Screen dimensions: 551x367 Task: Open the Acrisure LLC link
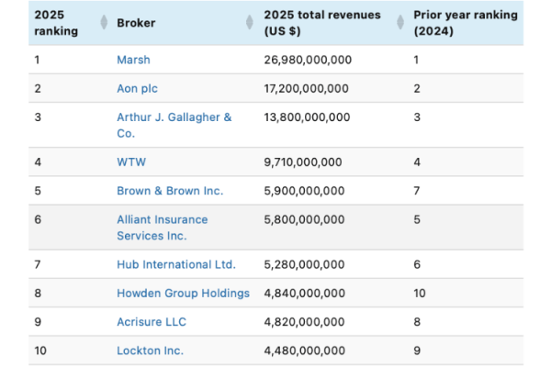[x=152, y=322]
